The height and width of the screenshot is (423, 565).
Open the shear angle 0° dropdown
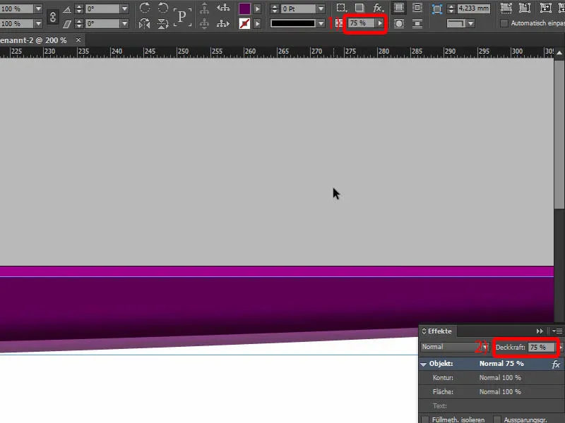click(x=124, y=24)
